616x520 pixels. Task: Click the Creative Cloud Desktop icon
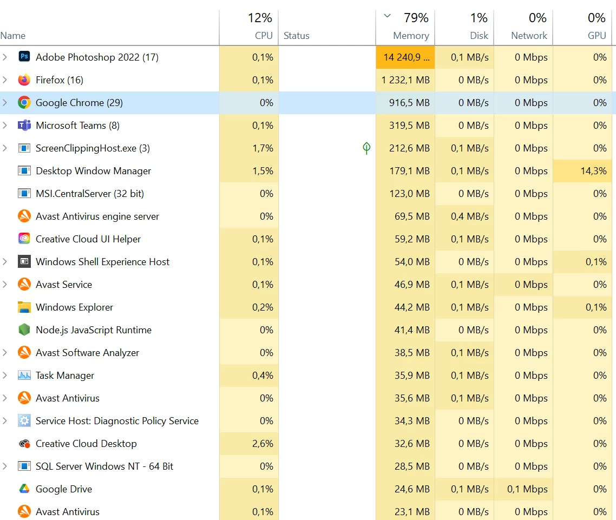(24, 443)
